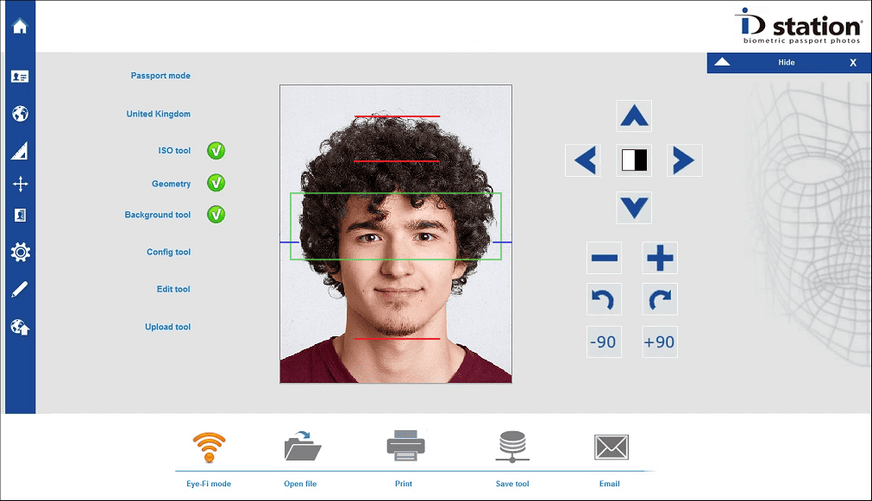
Task: Select the Print option
Action: pos(405,458)
